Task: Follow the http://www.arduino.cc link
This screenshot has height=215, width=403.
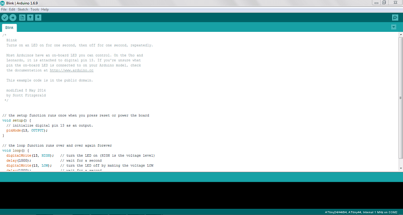Action: point(72,70)
